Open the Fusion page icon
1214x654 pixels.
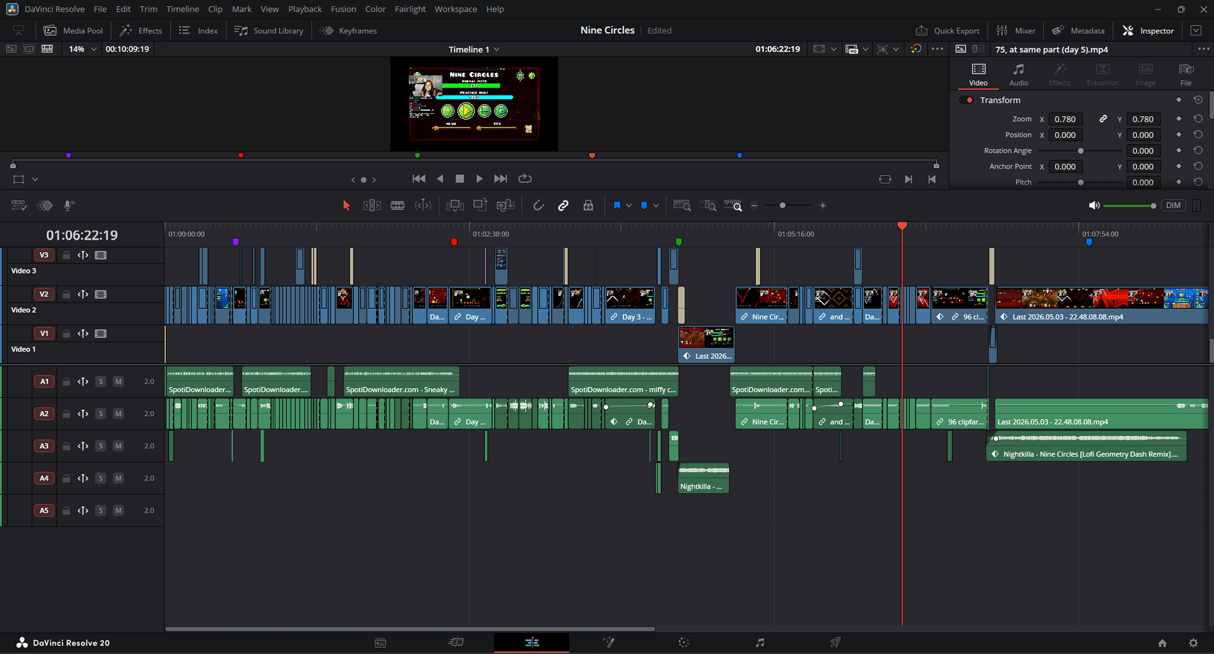point(608,642)
